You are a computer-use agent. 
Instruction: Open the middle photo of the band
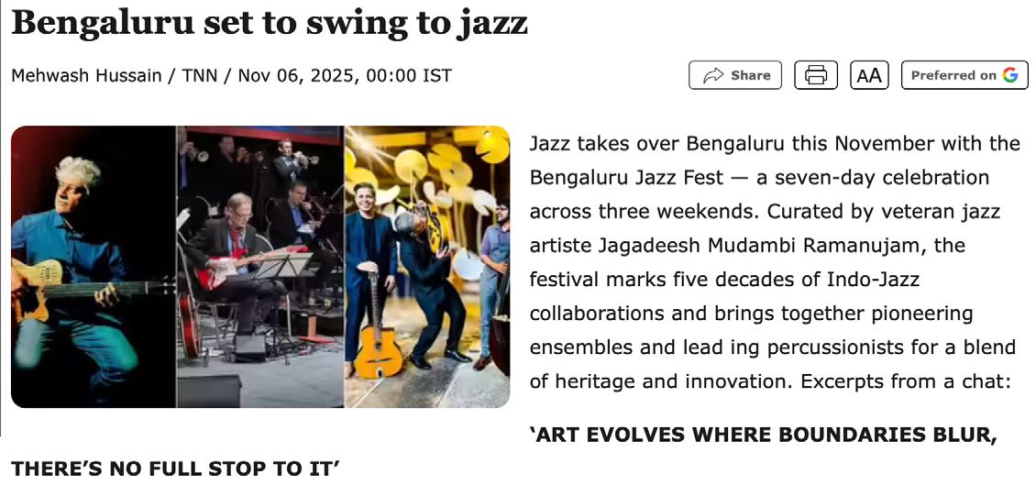(x=260, y=267)
